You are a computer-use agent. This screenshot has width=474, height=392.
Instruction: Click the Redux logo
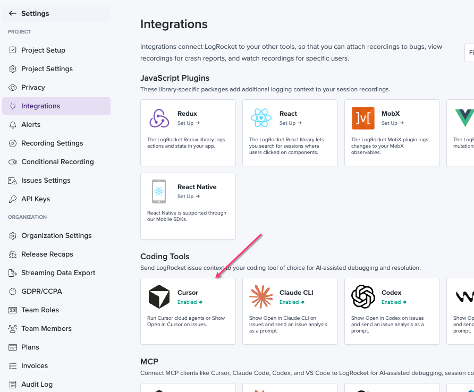click(x=159, y=118)
